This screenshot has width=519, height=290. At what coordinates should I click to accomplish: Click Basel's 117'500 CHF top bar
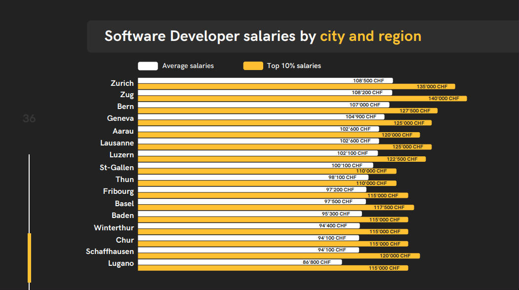[276, 207]
